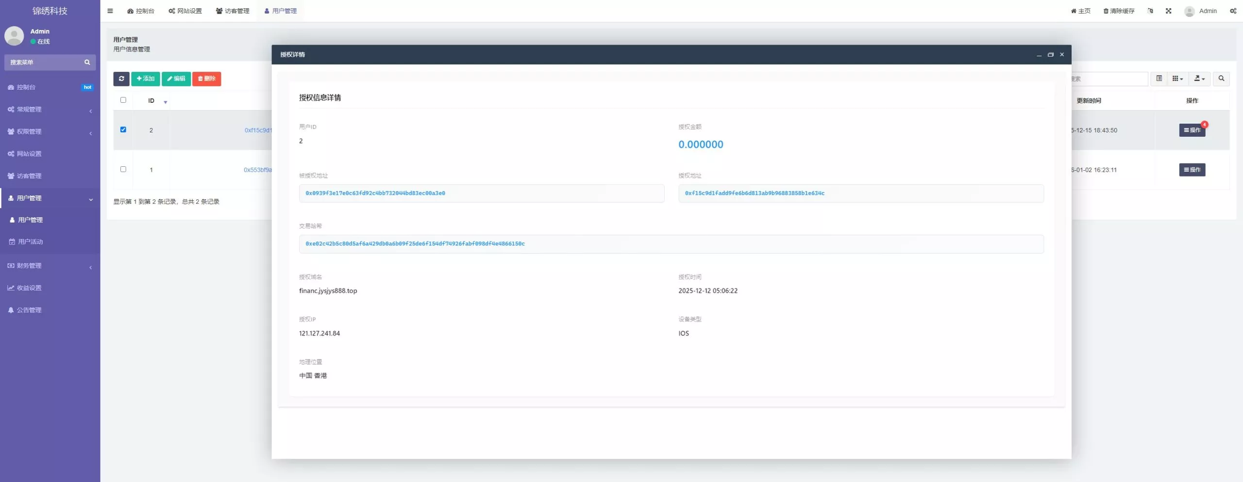Select 用户活动 in the sidebar
The width and height of the screenshot is (1243, 482).
coord(30,241)
